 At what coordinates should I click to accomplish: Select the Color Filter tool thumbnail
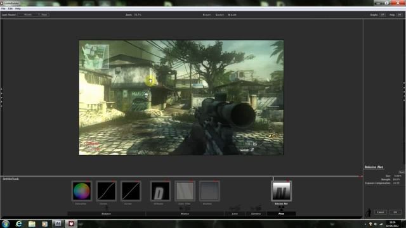pyautogui.click(x=185, y=191)
